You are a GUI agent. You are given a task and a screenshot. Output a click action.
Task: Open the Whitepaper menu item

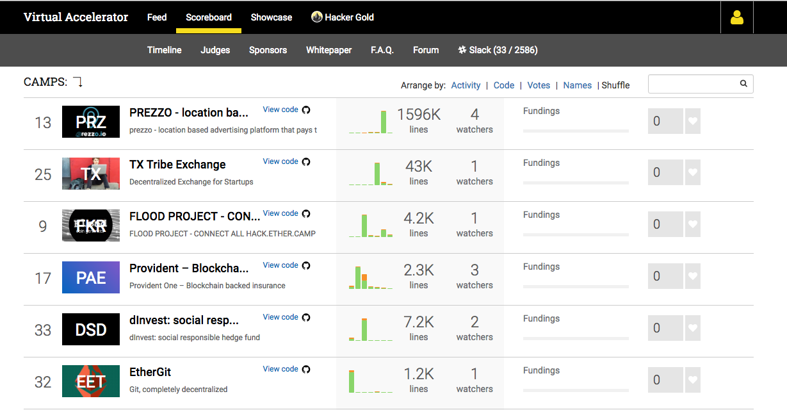[329, 50]
